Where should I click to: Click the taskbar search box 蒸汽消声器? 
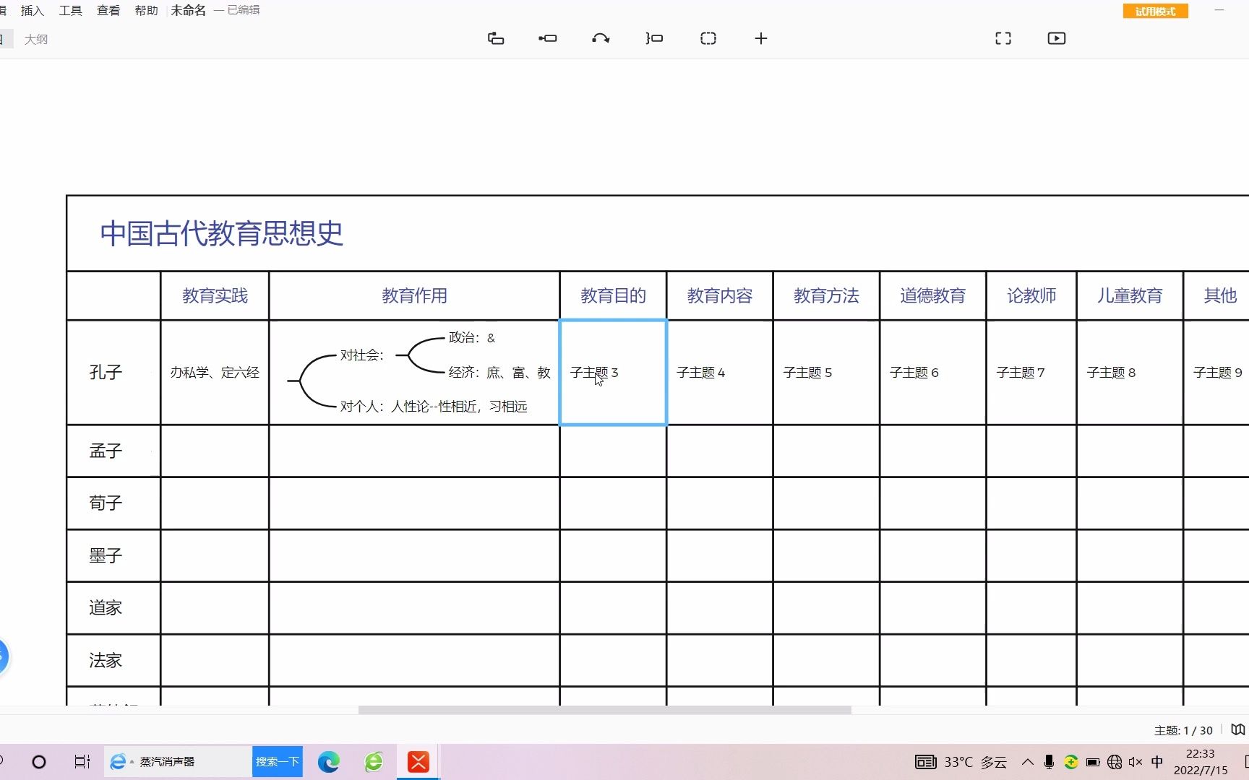pos(179,762)
